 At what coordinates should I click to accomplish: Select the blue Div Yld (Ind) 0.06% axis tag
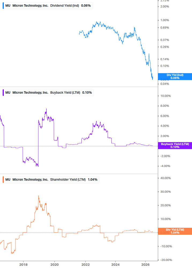175,77
